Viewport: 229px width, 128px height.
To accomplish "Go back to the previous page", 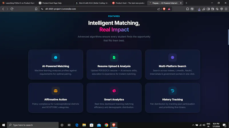I will coord(3,9).
